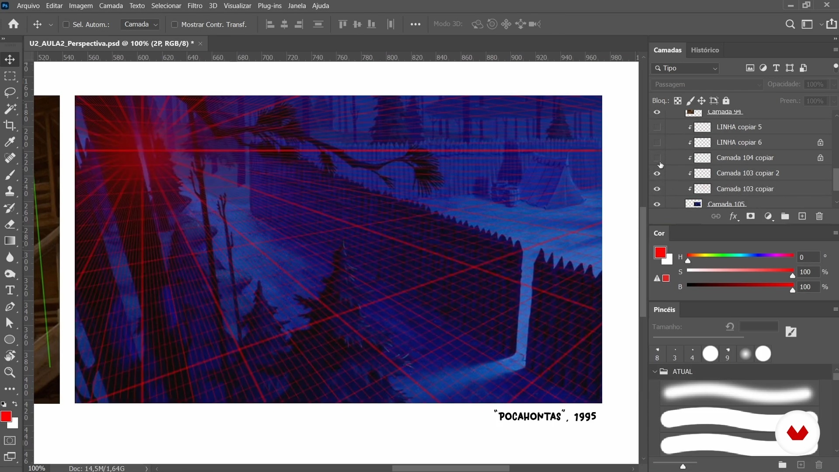Viewport: 839px width, 472px height.
Task: Select the Move tool in the toolbar
Action: pos(10,59)
